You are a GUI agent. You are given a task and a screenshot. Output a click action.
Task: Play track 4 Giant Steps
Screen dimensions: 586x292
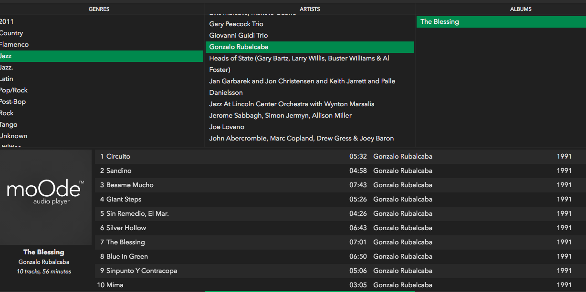coord(340,200)
